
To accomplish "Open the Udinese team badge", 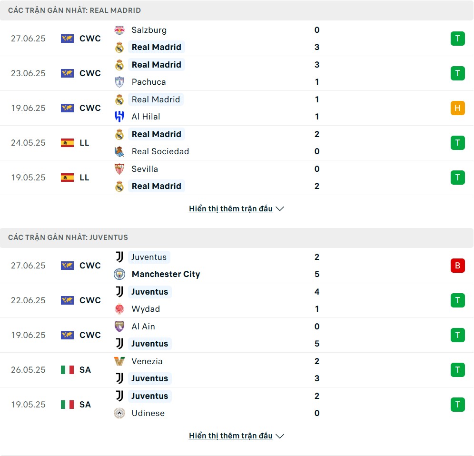I will click(x=119, y=413).
